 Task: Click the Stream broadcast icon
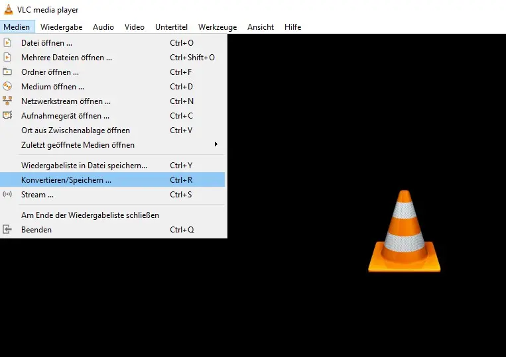tap(7, 195)
